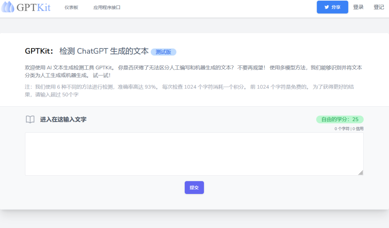Click inside the empty text input area
The image size is (389, 228).
[194, 154]
